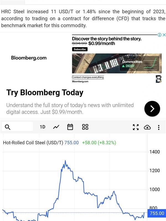Open the three-dot chart options menu
Image resolution: width=166 pixels, height=221 pixels.
pos(159,127)
